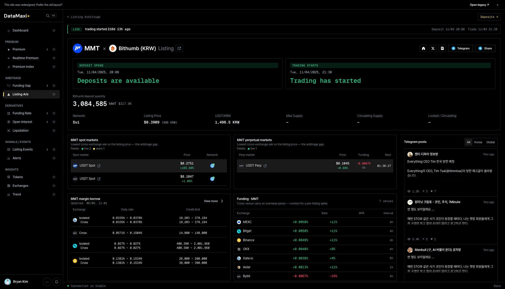The image size is (505, 289).
Task: Open external link icon beside Bithumb Listing title
Action: click(x=179, y=48)
